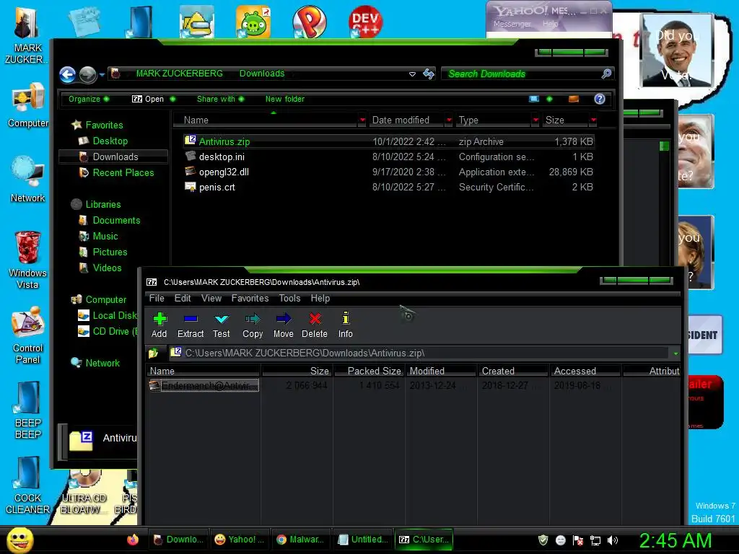
Task: Open Music library in sidebar
Action: point(105,236)
